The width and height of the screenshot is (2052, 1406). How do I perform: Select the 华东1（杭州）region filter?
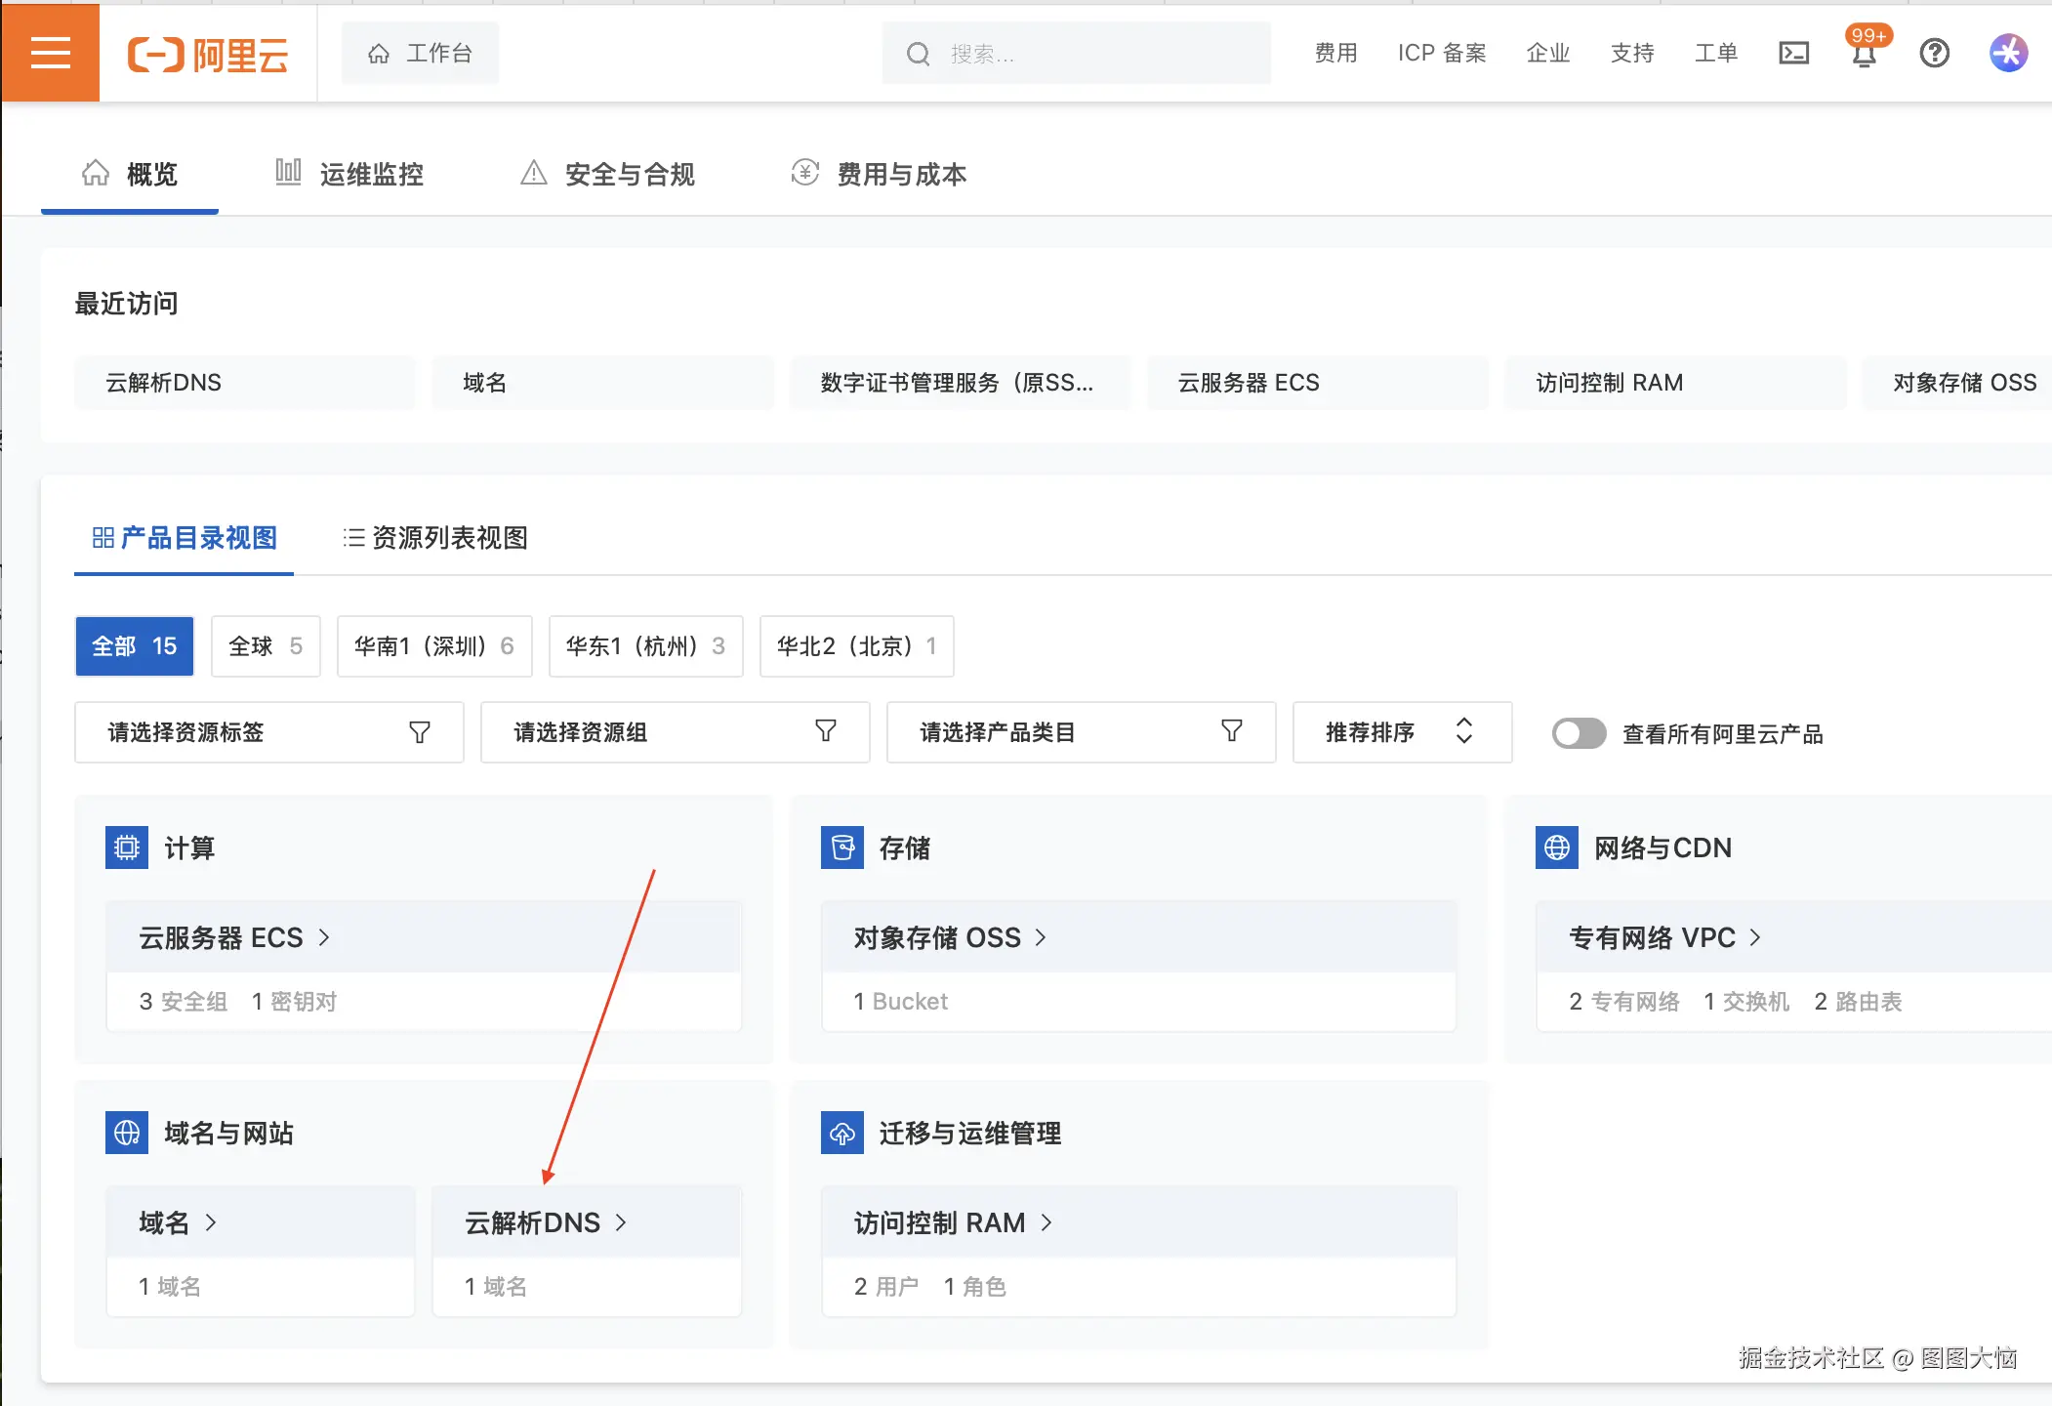645,645
